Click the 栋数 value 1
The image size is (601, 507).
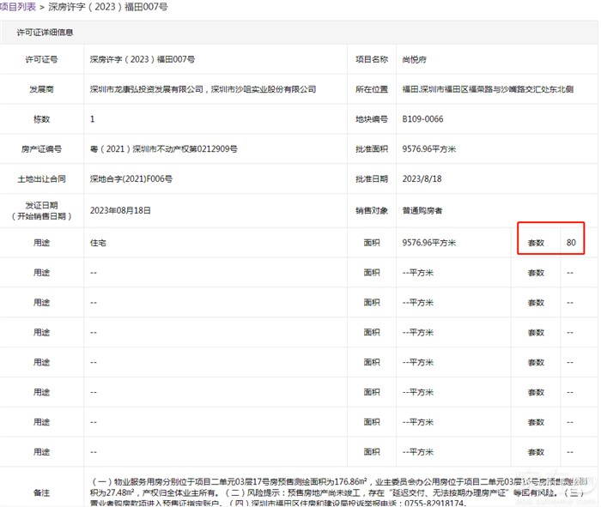pyautogui.click(x=93, y=119)
